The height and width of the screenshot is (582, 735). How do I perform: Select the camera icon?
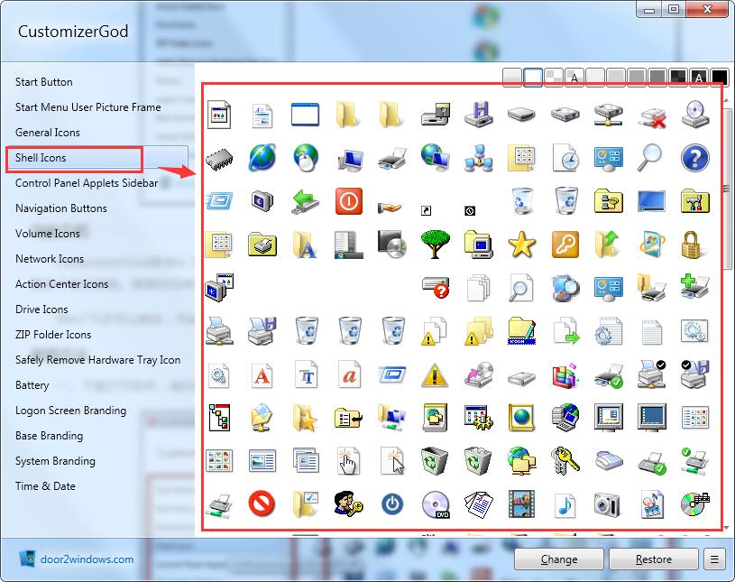[x=608, y=504]
